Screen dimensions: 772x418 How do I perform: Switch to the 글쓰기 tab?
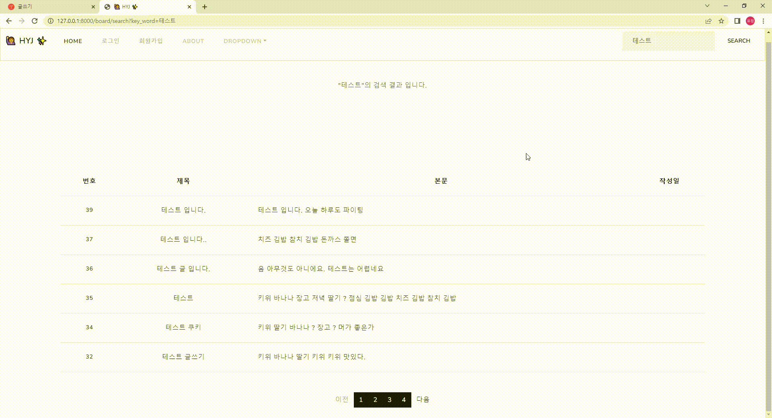(x=50, y=7)
